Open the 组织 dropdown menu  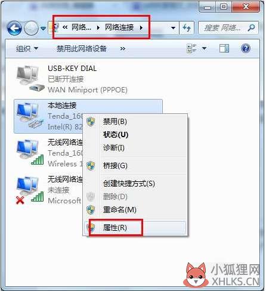tap(27, 48)
